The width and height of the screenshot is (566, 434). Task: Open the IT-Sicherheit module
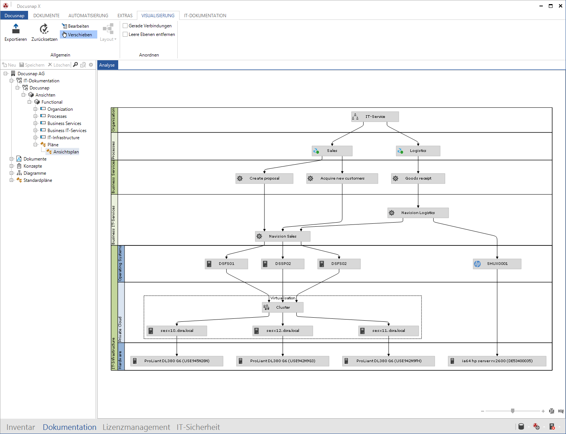point(198,427)
